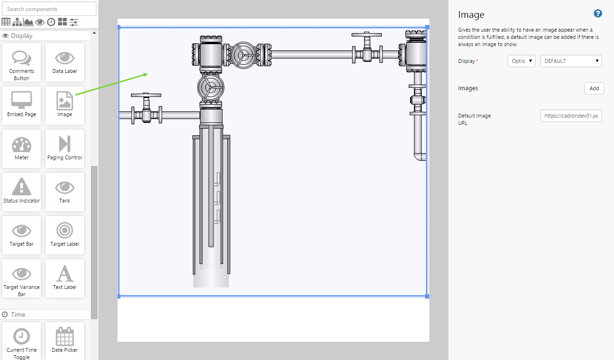The image size is (614, 360).
Task: Select the Date Picker component
Action: click(65, 340)
